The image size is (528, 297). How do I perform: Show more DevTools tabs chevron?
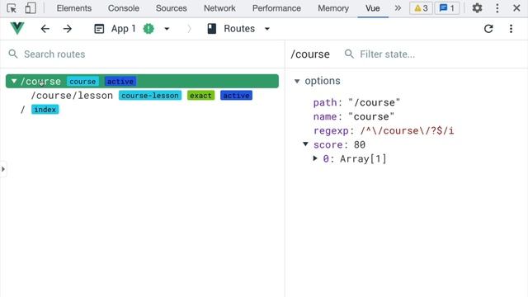click(398, 8)
